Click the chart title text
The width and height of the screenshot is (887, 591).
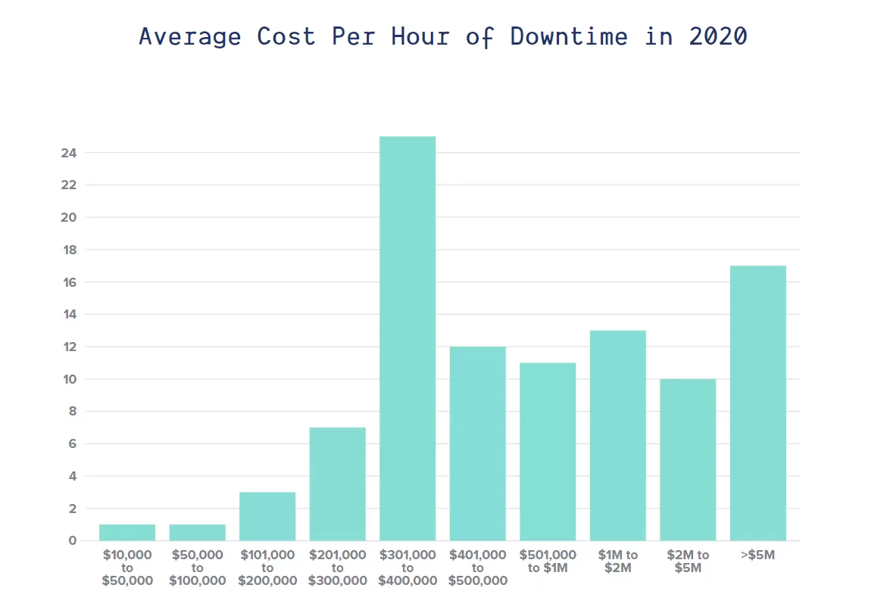click(442, 36)
